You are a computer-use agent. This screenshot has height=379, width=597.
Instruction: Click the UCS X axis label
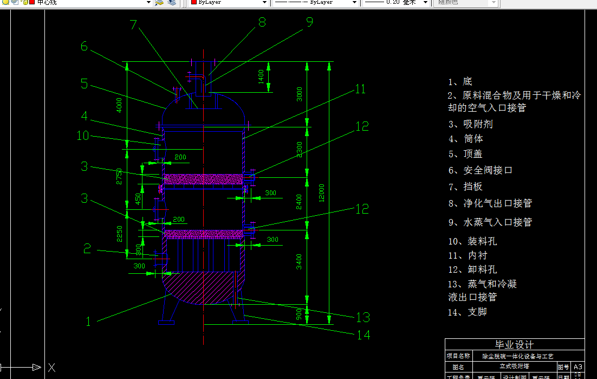(x=52, y=368)
